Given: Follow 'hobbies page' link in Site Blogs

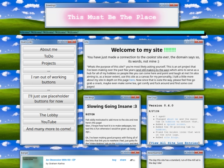Looking at the screenshot, I should coord(122,144).
